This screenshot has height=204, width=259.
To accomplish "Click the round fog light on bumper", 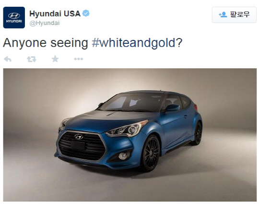I will pyautogui.click(x=123, y=156).
